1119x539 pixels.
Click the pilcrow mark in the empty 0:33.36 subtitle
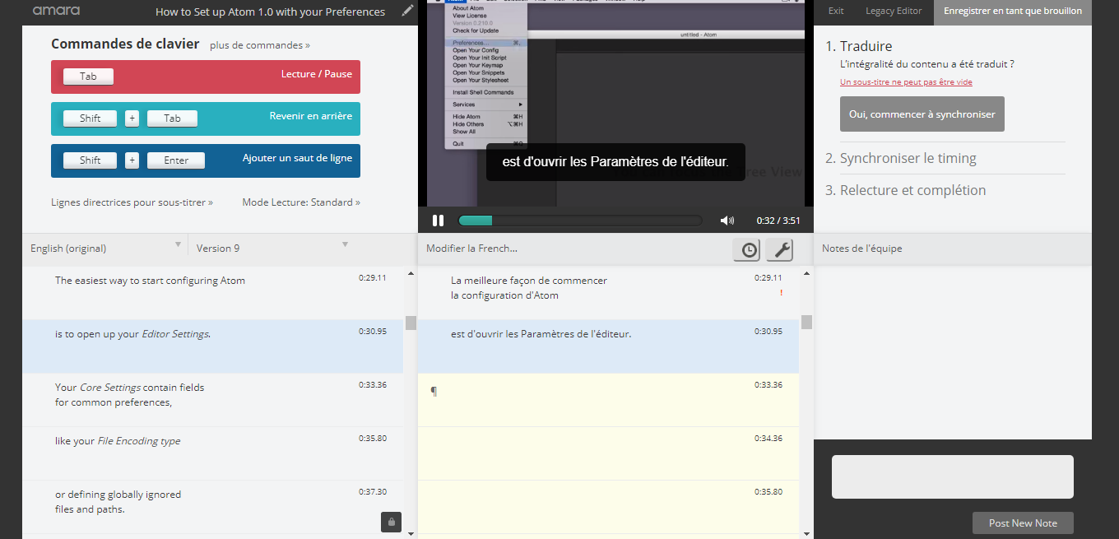point(434,392)
